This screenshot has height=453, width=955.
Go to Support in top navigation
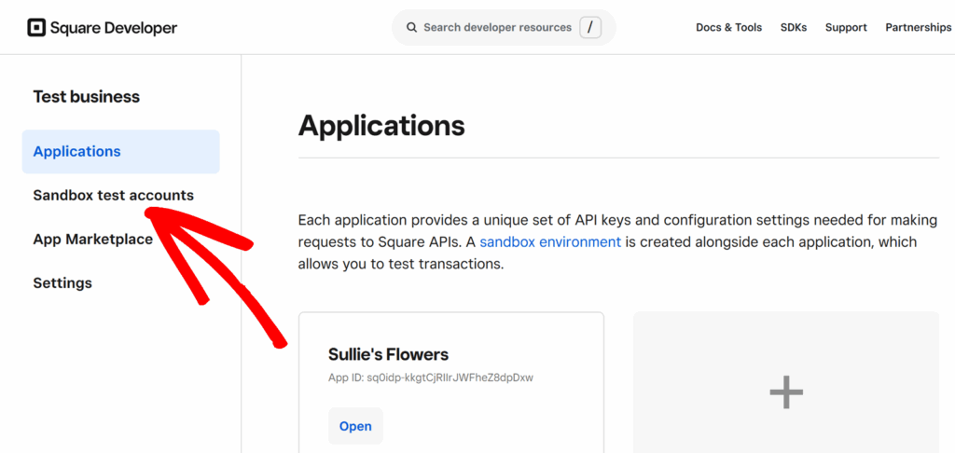[846, 28]
